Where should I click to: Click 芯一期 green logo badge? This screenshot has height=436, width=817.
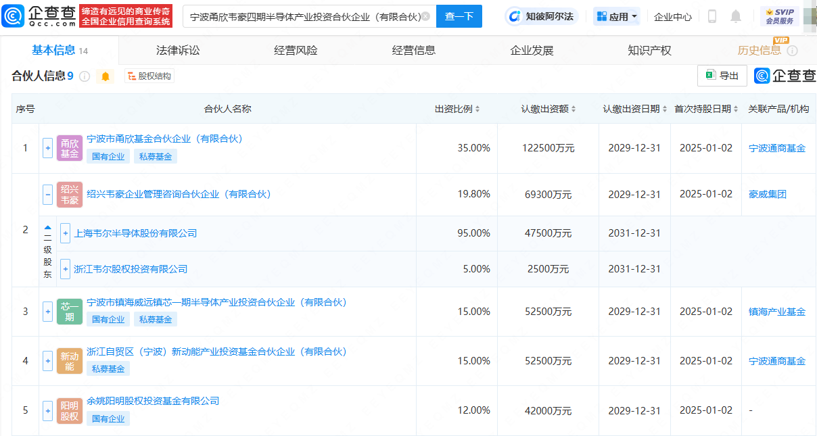pos(70,312)
